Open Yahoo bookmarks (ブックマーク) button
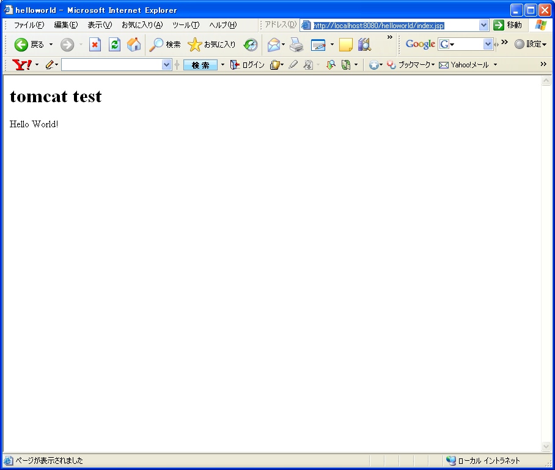This screenshot has width=555, height=470. click(x=411, y=64)
